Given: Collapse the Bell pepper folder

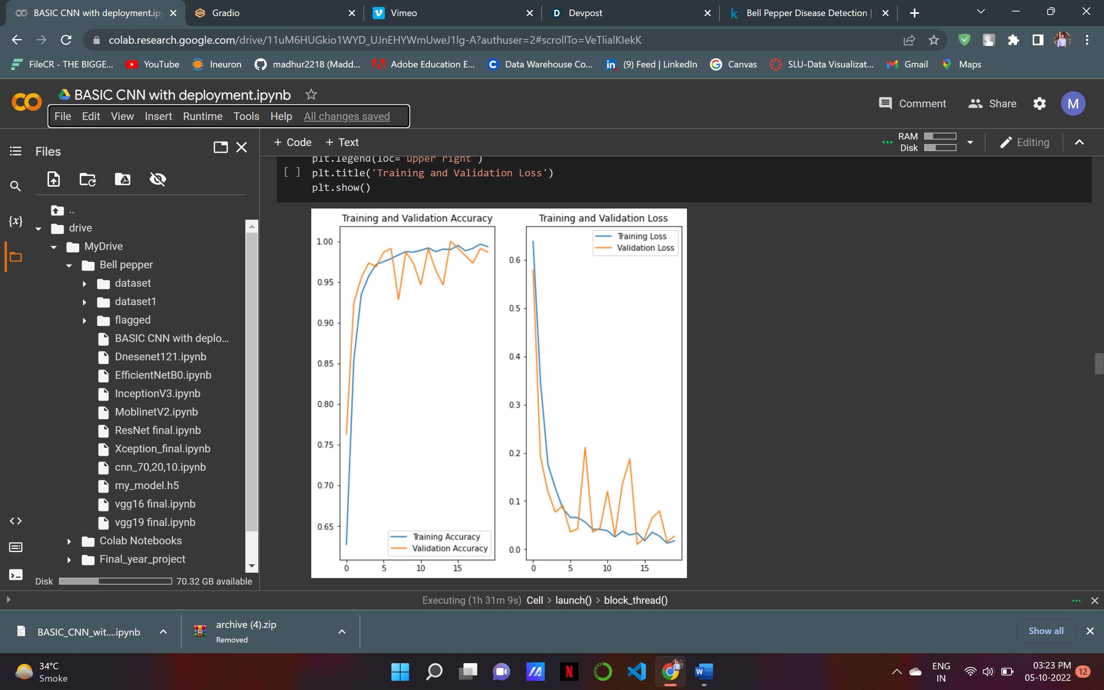Looking at the screenshot, I should click(x=69, y=265).
